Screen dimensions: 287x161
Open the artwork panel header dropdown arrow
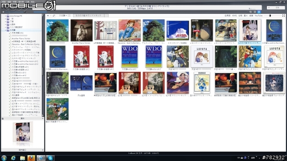pos(43,119)
